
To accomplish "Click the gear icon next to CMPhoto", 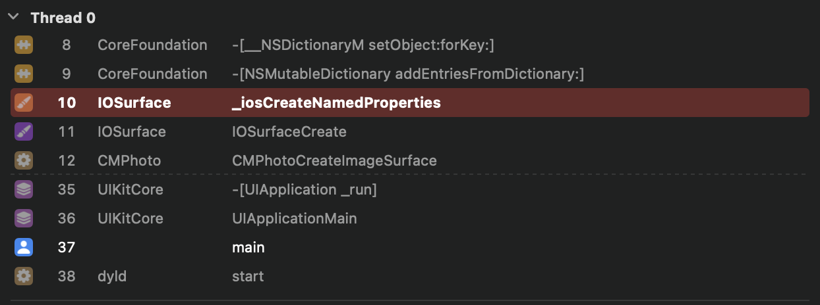I will click(x=24, y=161).
